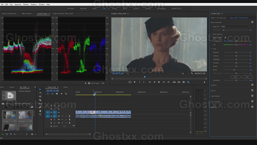The width and height of the screenshot is (257, 145).
Task: Click the Chase sequence tab
Action: tap(65, 87)
